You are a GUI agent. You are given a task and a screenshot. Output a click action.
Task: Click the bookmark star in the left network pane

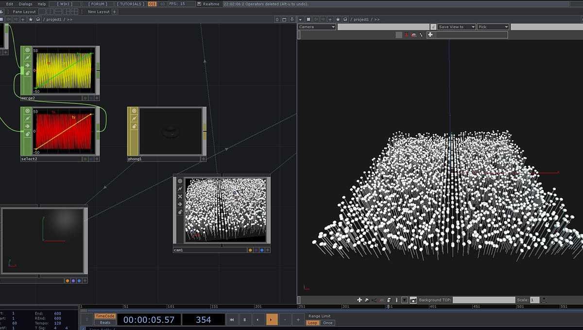point(31,19)
